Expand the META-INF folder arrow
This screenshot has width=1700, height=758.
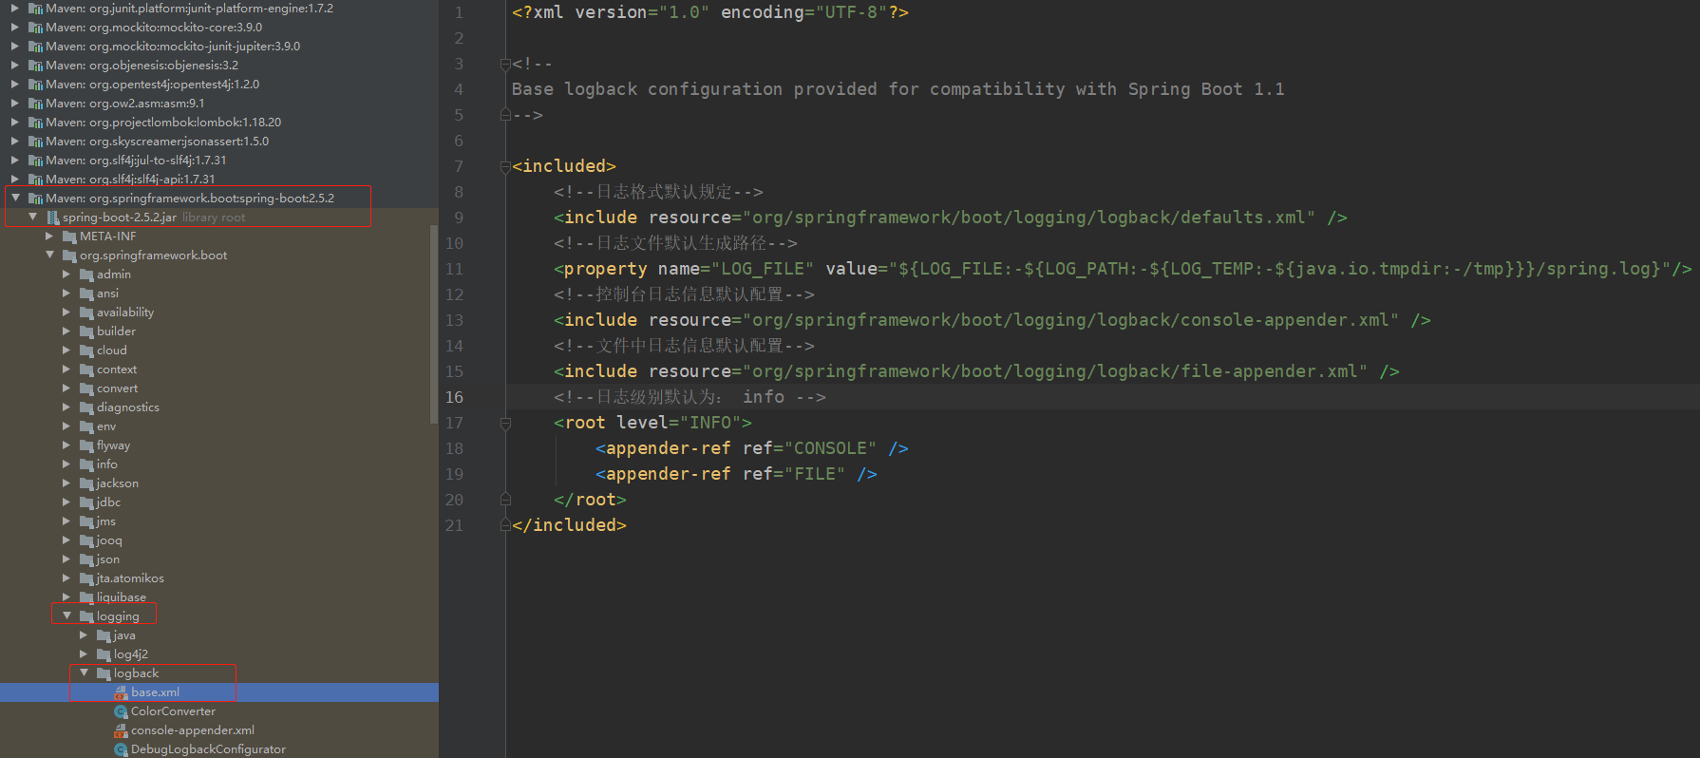point(49,236)
